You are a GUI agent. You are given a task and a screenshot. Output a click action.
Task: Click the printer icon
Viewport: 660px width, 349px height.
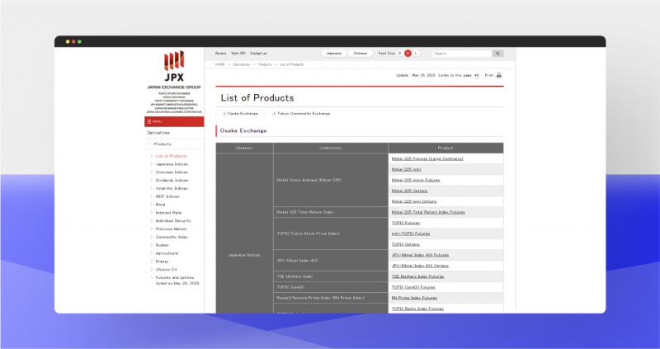[x=499, y=75]
